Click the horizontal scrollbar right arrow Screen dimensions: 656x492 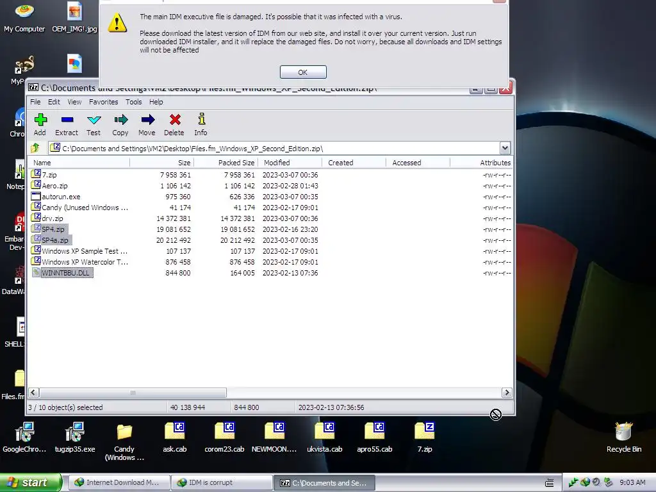coord(507,393)
